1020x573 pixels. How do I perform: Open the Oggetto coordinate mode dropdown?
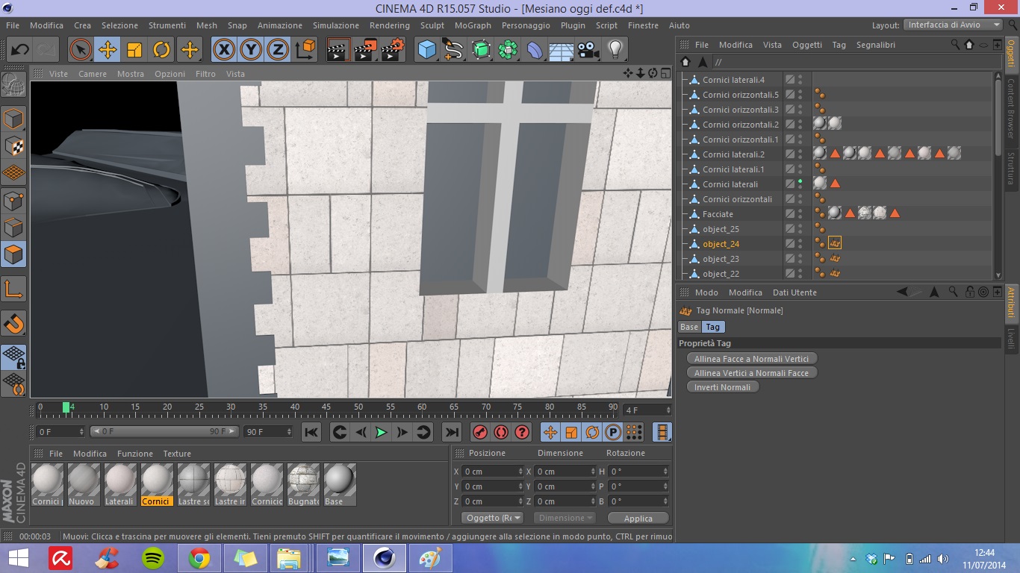click(492, 518)
